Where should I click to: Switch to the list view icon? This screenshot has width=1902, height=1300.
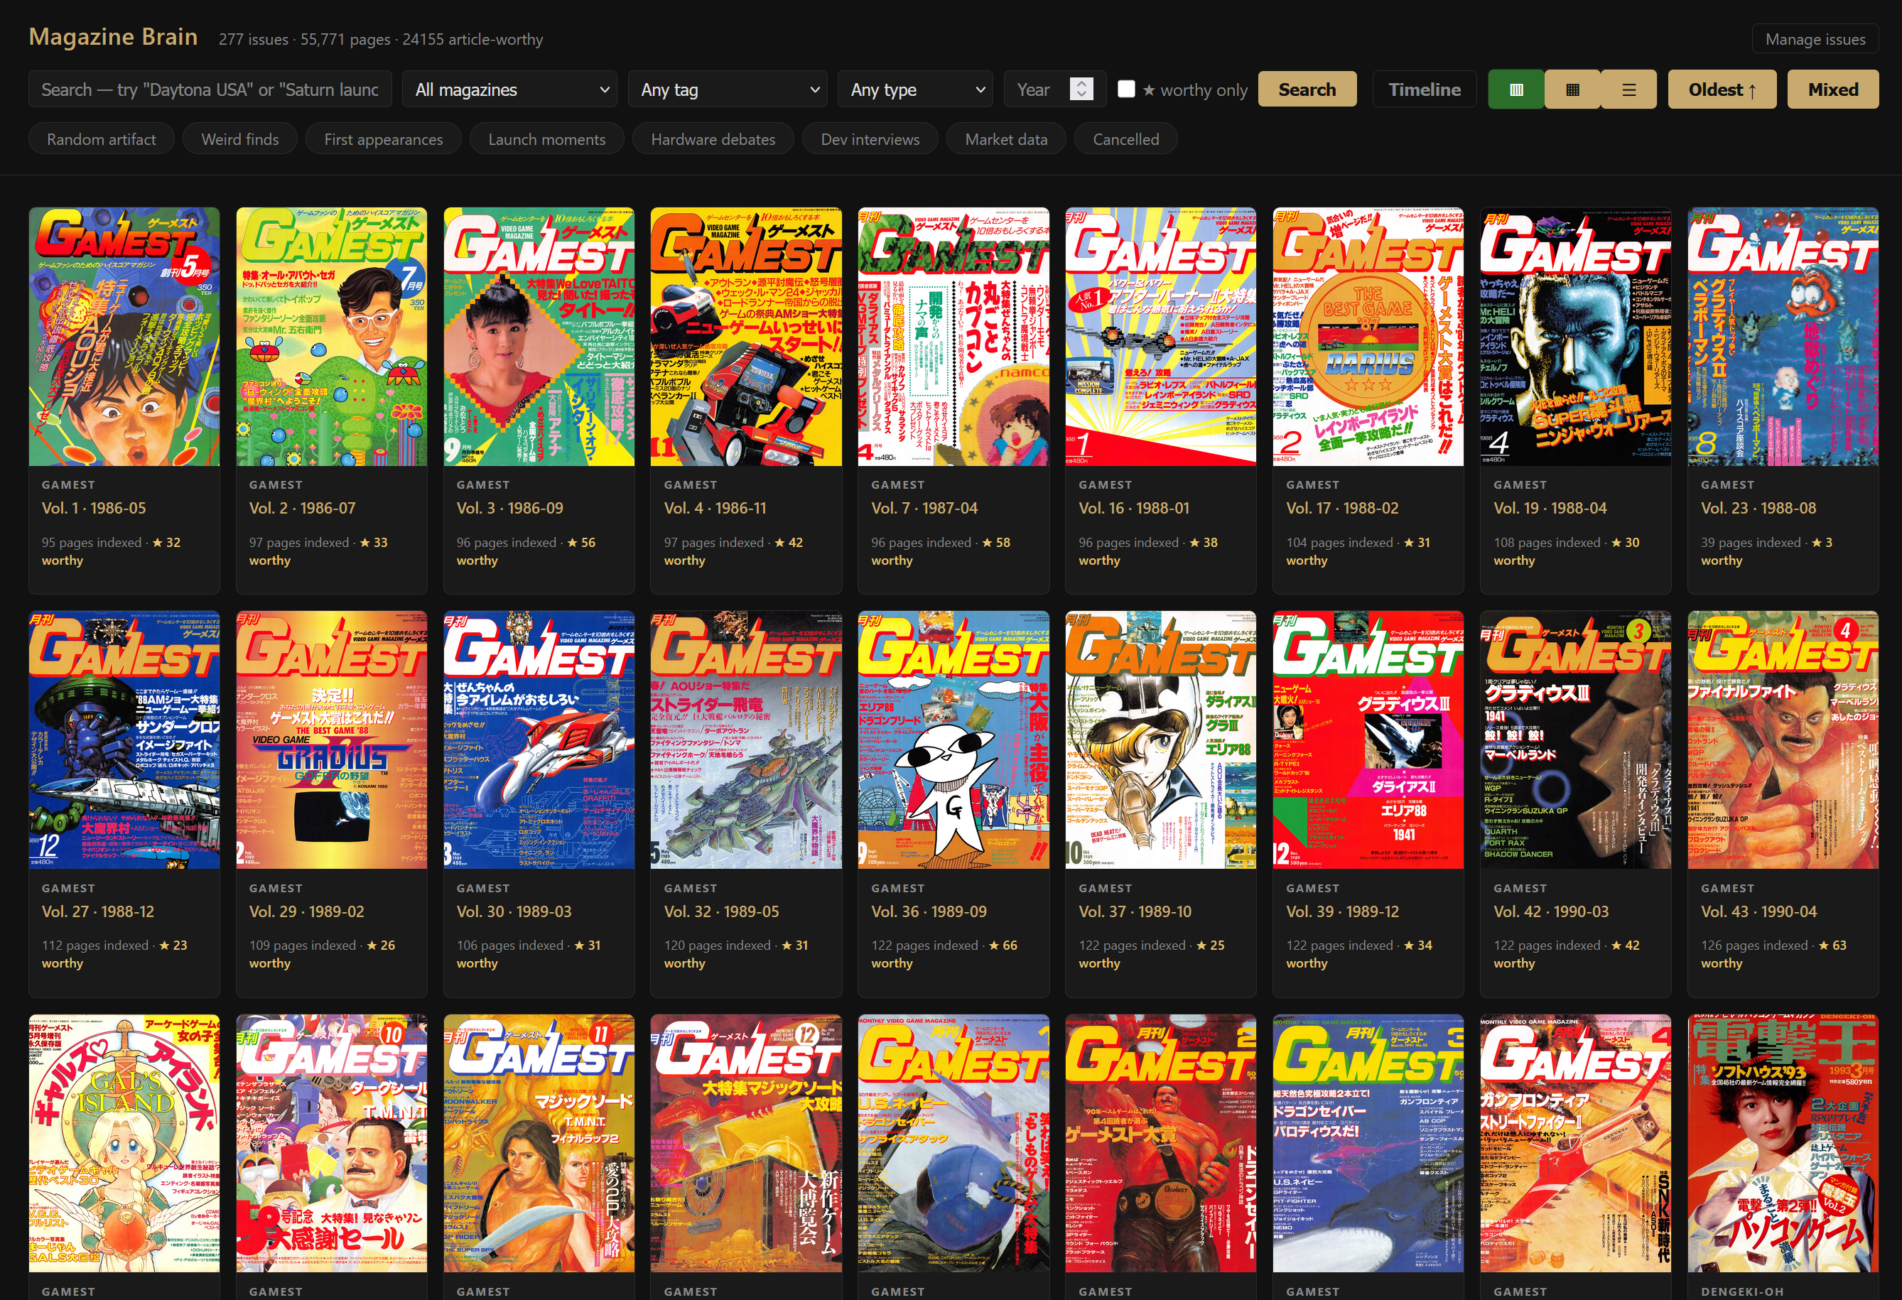(1628, 90)
